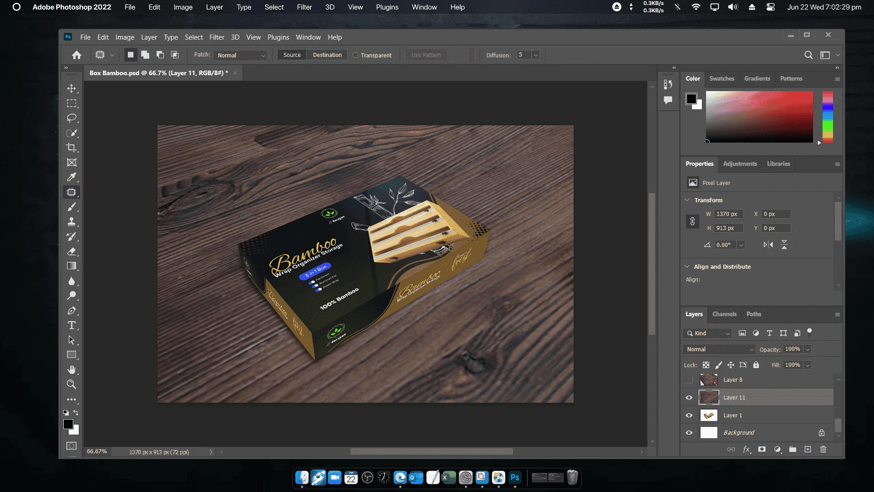Click the Destination patch button
Viewport: 874px width, 492px height.
[327, 55]
